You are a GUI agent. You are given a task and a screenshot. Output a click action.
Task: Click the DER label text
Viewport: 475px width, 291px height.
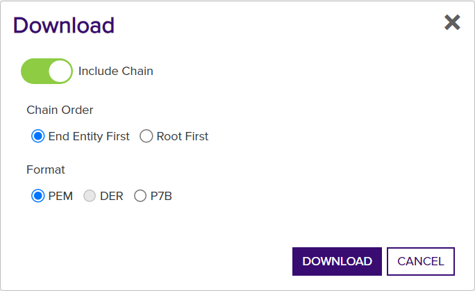pos(112,196)
